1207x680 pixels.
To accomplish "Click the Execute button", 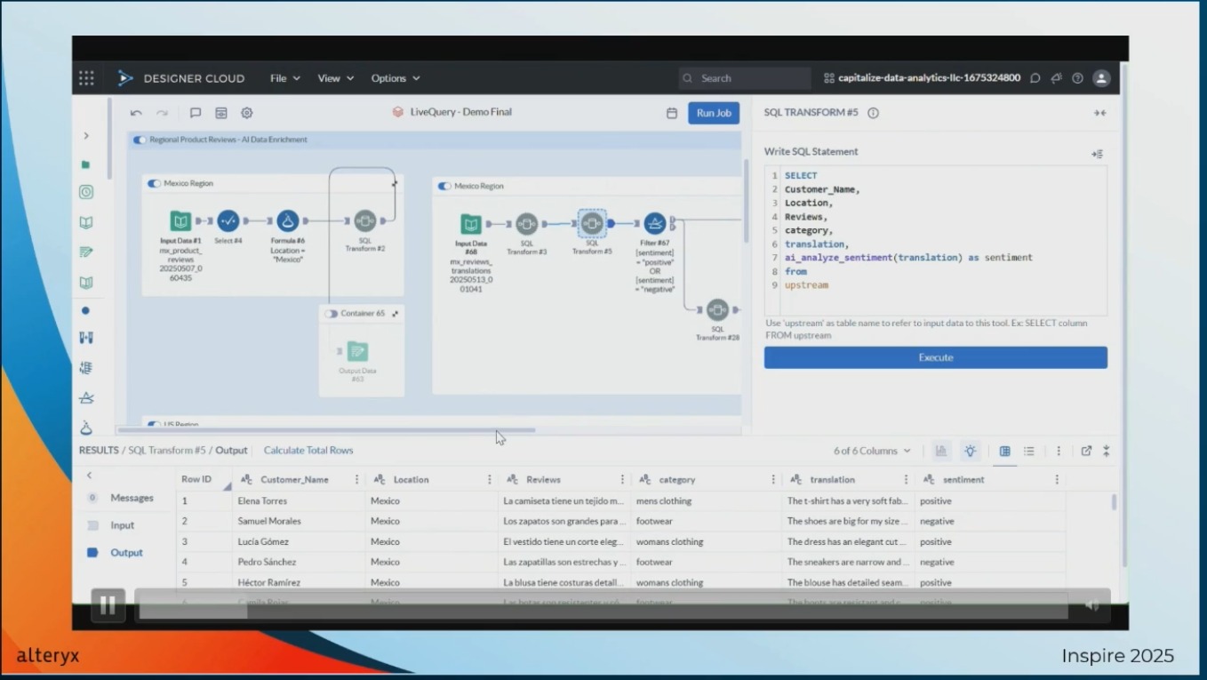I will coord(936,357).
